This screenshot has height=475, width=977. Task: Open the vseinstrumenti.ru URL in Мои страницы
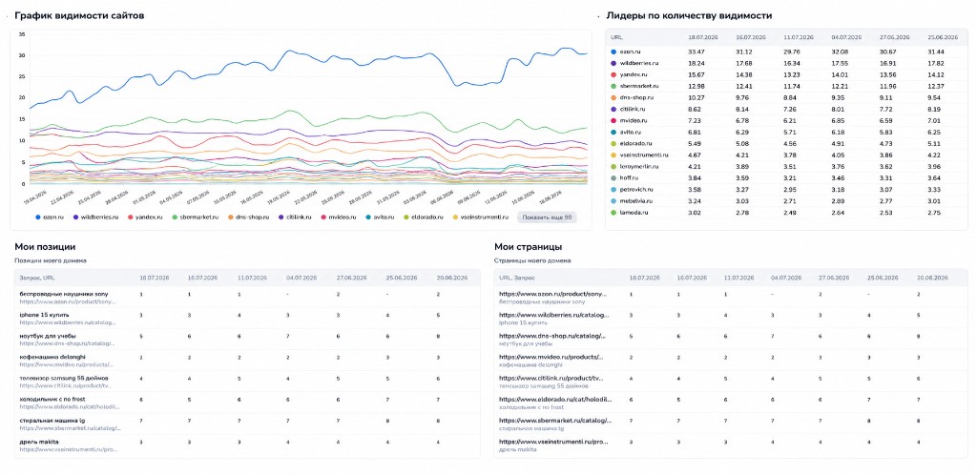553,442
